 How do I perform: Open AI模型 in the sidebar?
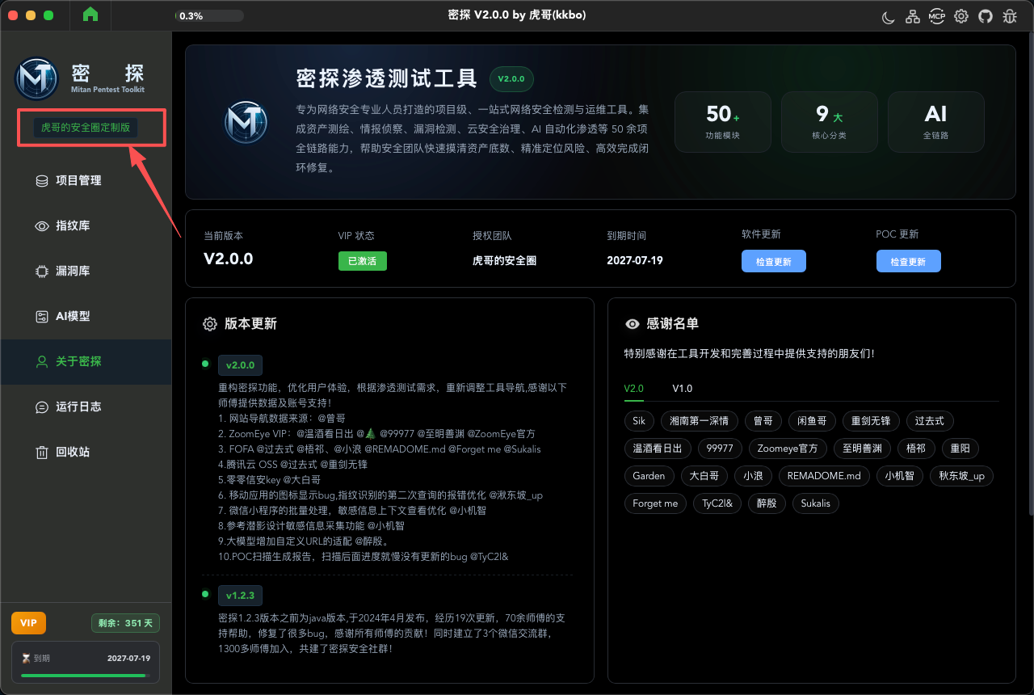pyautogui.click(x=86, y=316)
